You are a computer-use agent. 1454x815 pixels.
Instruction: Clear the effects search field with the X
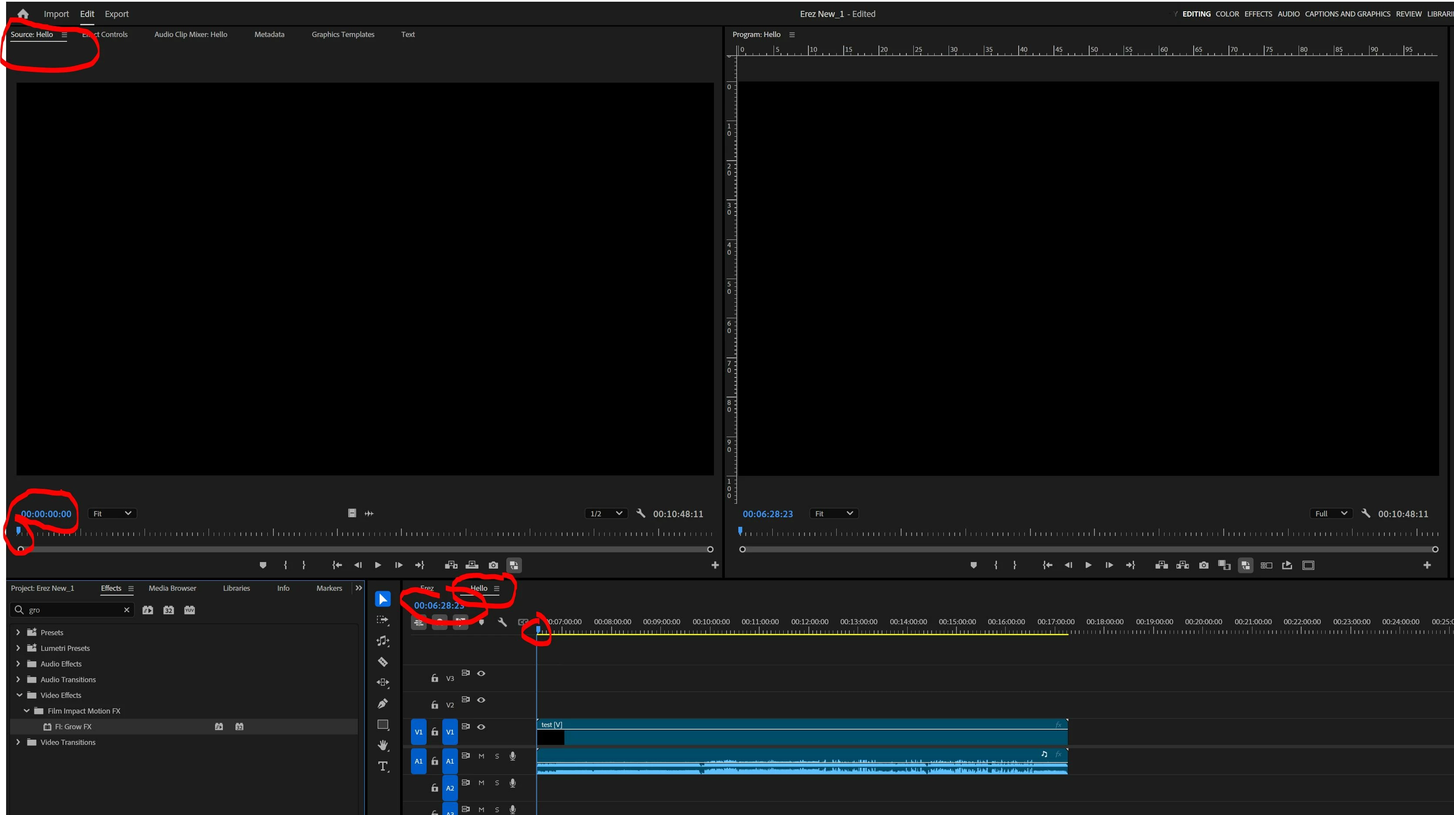(126, 610)
